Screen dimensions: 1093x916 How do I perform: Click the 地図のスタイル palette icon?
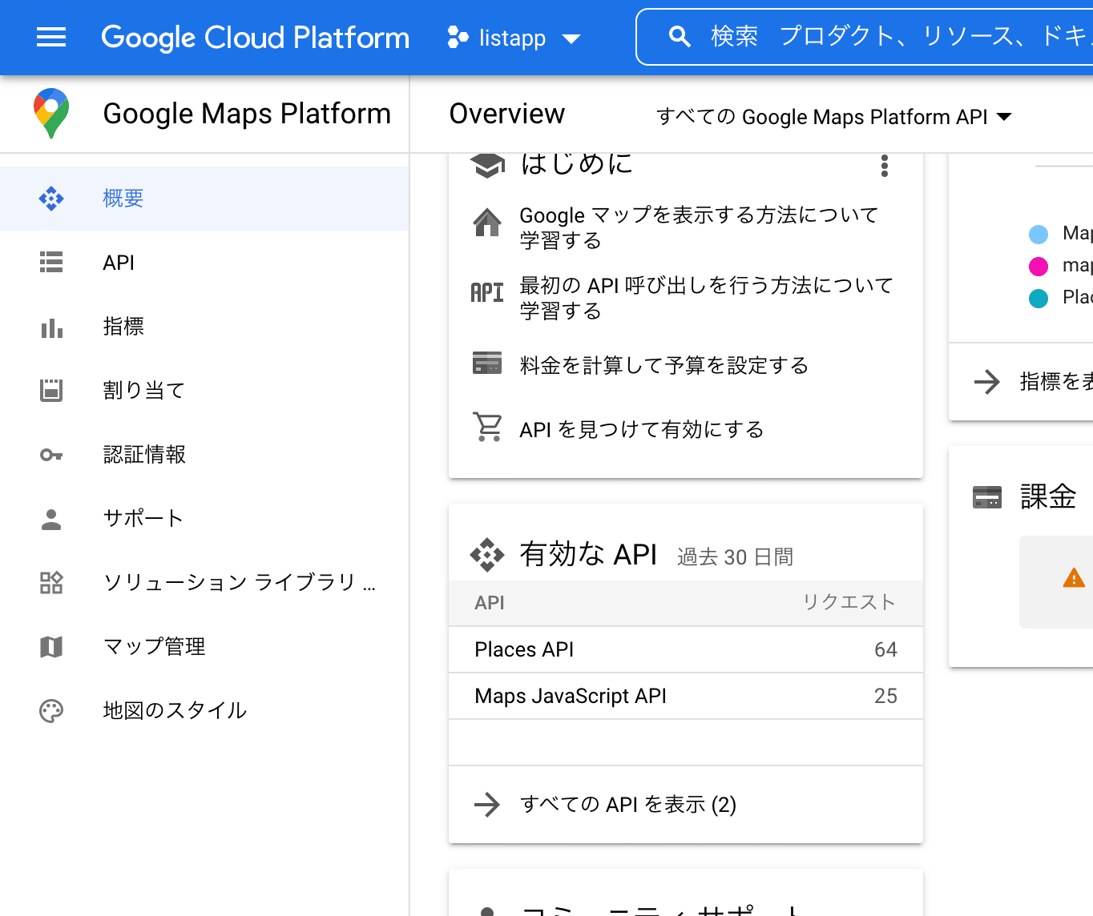coord(51,711)
